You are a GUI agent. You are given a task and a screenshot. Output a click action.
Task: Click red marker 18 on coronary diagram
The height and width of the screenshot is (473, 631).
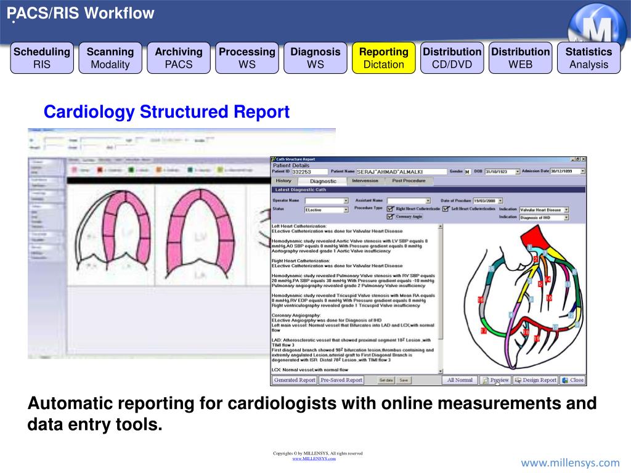pyautogui.click(x=526, y=332)
